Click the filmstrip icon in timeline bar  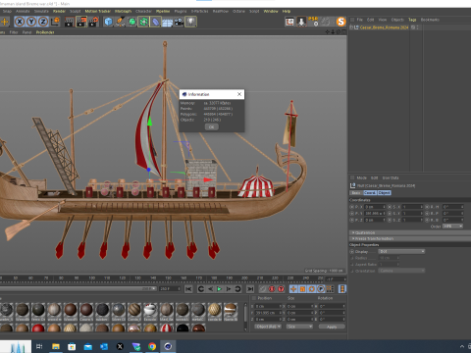[342, 289]
